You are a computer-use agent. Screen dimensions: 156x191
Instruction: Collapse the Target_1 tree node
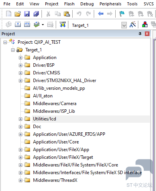(x=13, y=50)
